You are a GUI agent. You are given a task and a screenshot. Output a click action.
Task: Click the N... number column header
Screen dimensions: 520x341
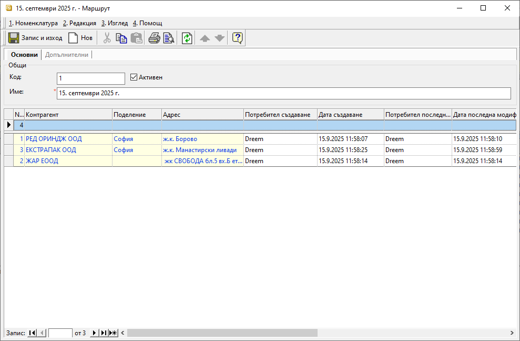point(19,115)
